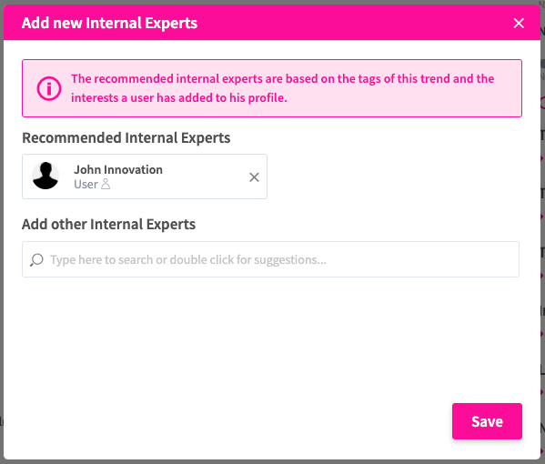The height and width of the screenshot is (464, 545).
Task: Click the magnifier search icon
Action: coord(36,259)
